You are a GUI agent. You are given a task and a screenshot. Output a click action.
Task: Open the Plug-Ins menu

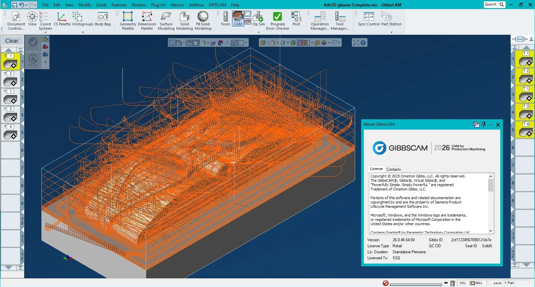(x=158, y=5)
